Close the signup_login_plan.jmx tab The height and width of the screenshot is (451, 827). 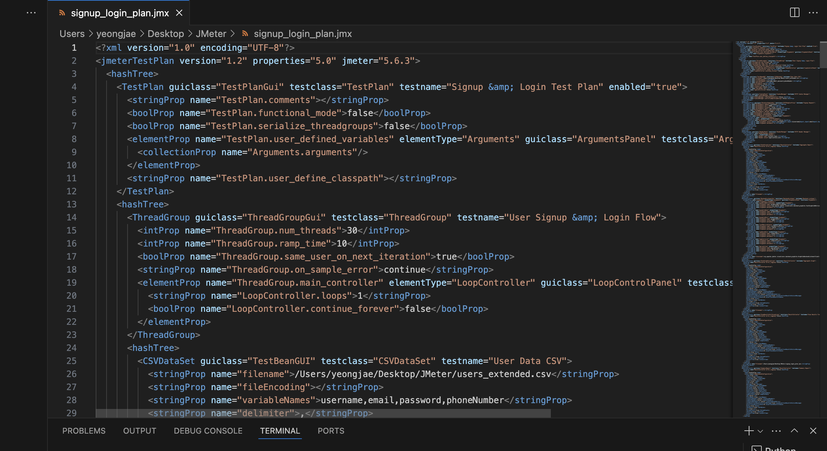pos(179,13)
